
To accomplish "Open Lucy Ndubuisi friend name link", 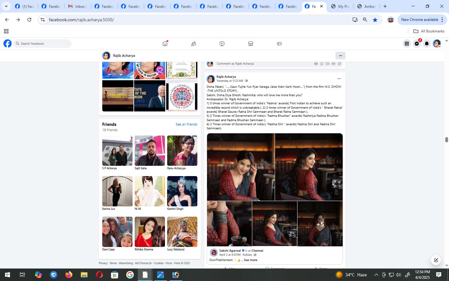I will 176,249.
